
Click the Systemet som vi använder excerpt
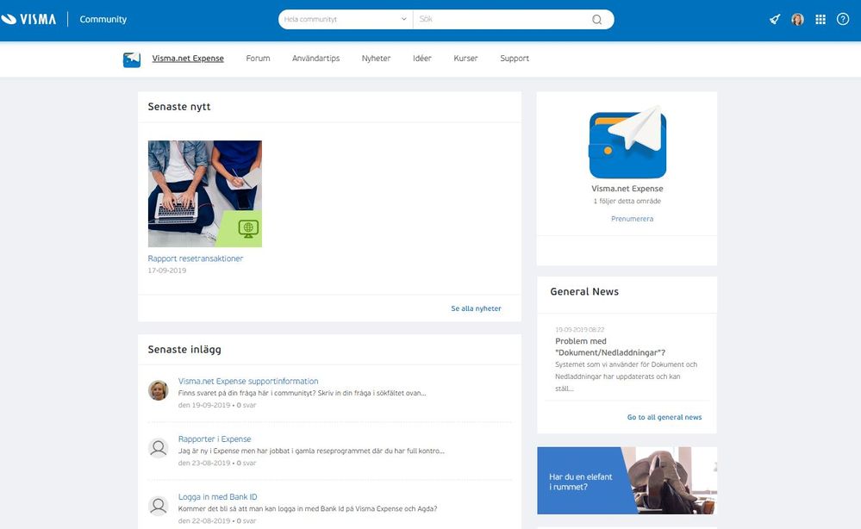click(x=626, y=377)
